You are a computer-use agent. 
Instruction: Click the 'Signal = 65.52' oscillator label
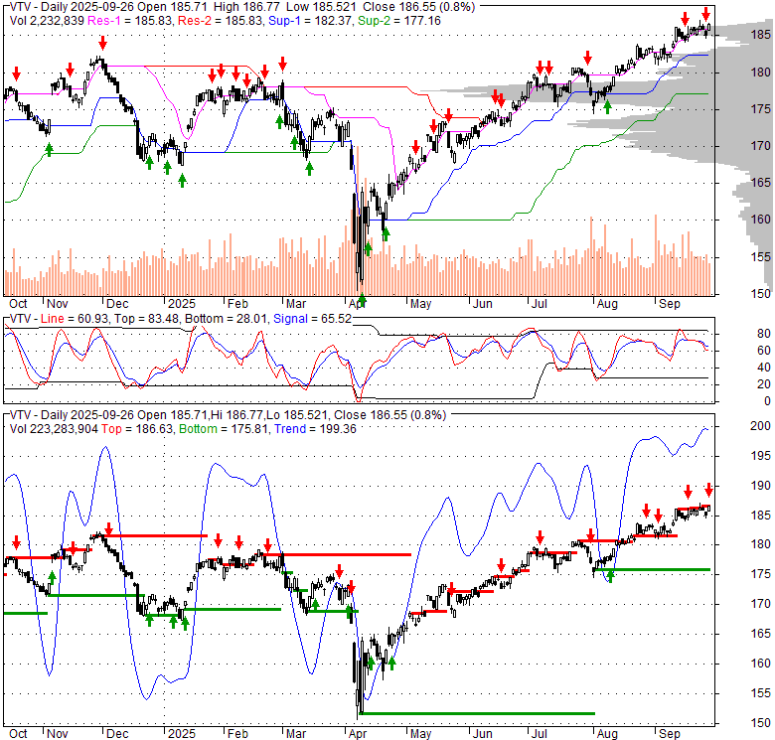pyautogui.click(x=312, y=319)
